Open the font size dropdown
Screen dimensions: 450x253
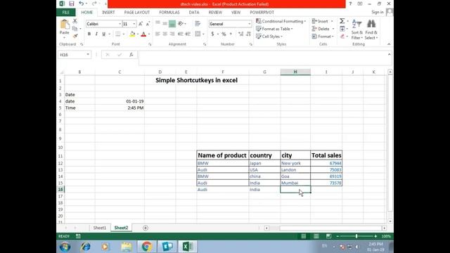click(x=134, y=24)
